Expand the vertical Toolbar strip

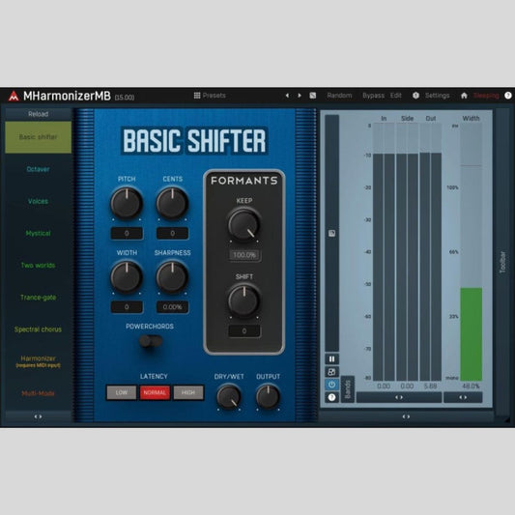click(502, 262)
